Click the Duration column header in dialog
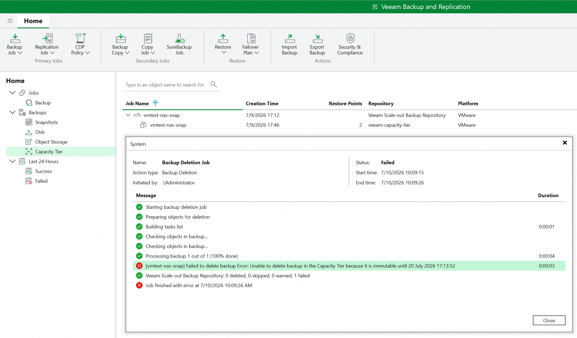The width and height of the screenshot is (577, 338). point(548,196)
